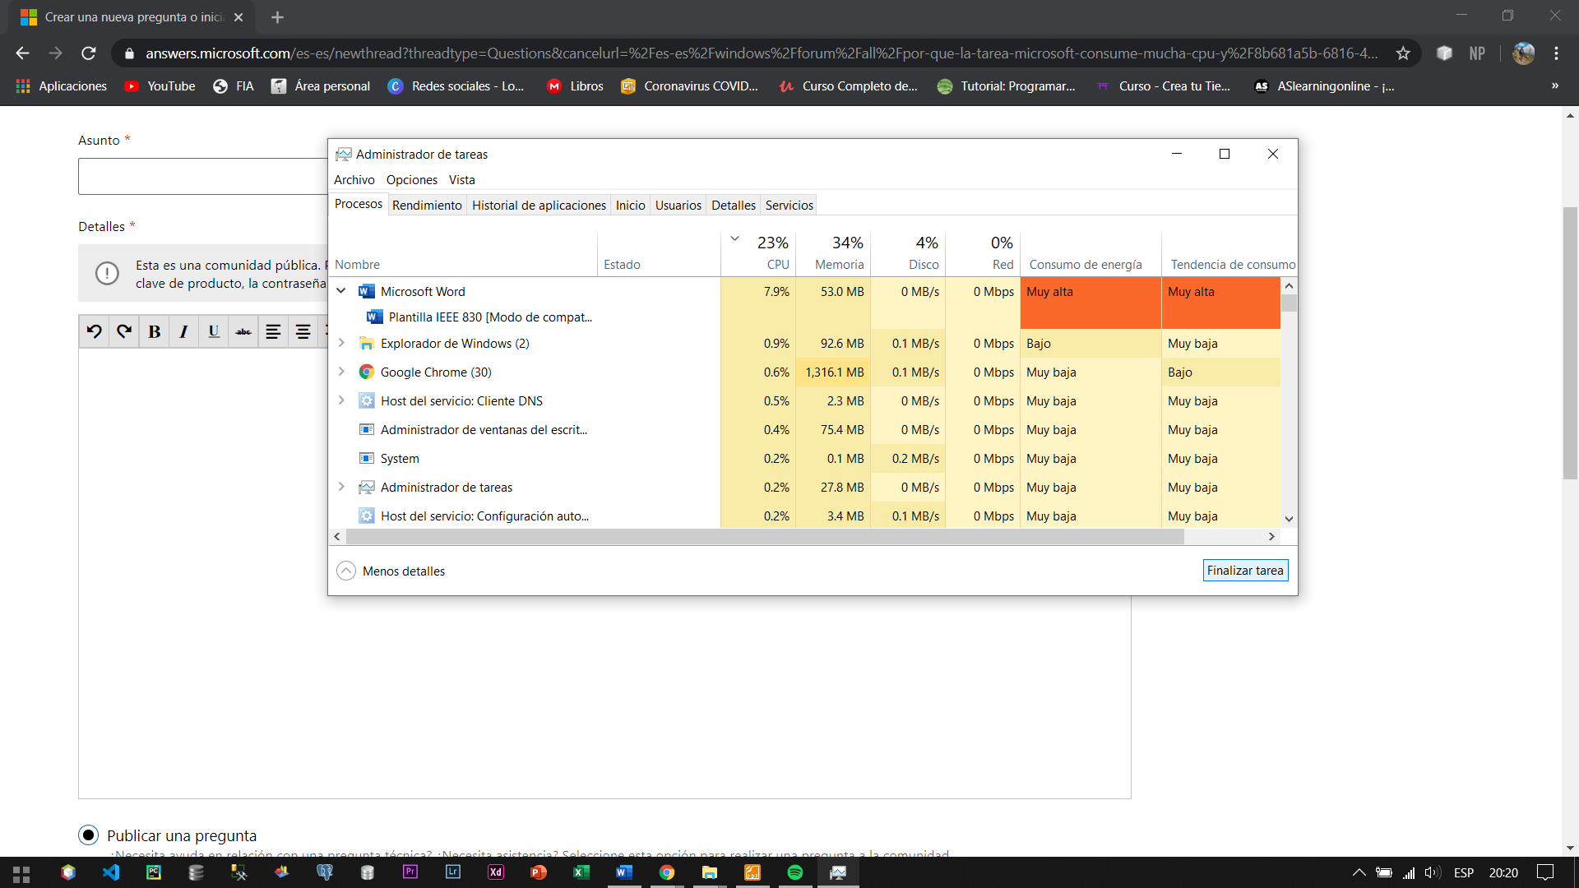Click the redo icon in the editor toolbar

click(124, 331)
